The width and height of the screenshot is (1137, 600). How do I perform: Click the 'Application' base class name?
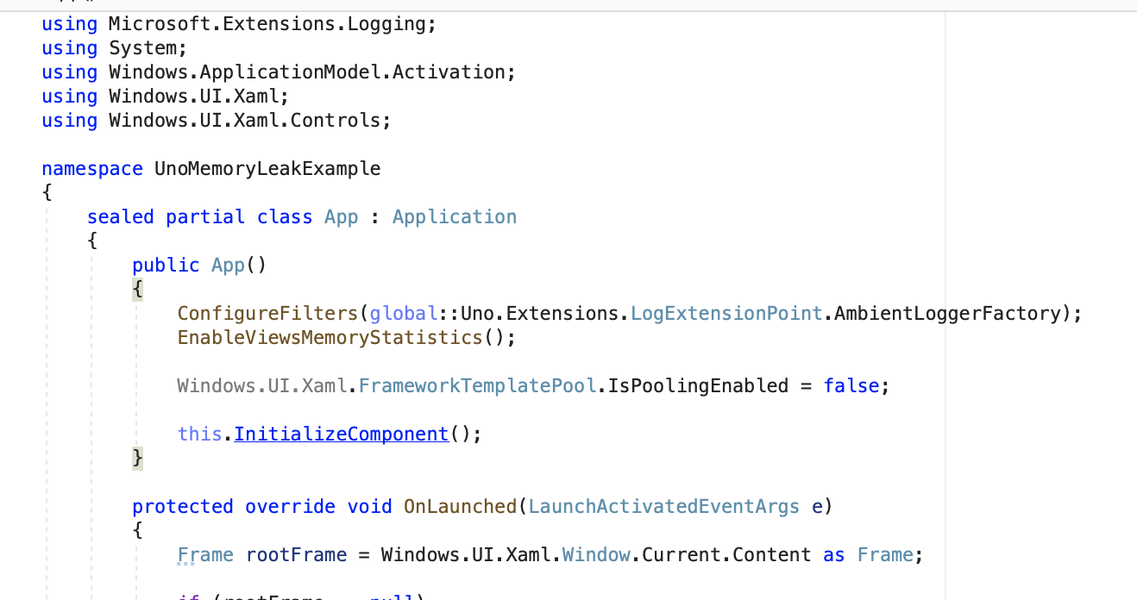point(455,216)
